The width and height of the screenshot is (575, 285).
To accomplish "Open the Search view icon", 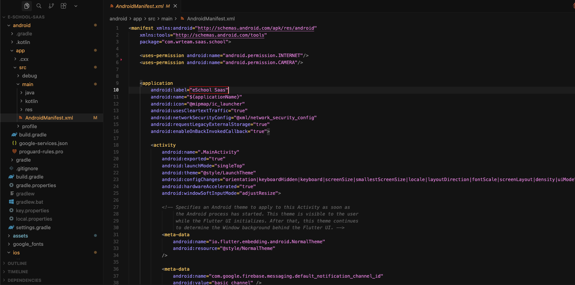I will pos(39,6).
